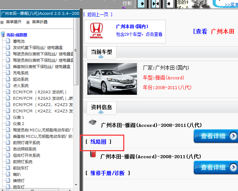The width and height of the screenshot is (238, 191).
Task: Open the 线路图 link
Action: coord(98,142)
